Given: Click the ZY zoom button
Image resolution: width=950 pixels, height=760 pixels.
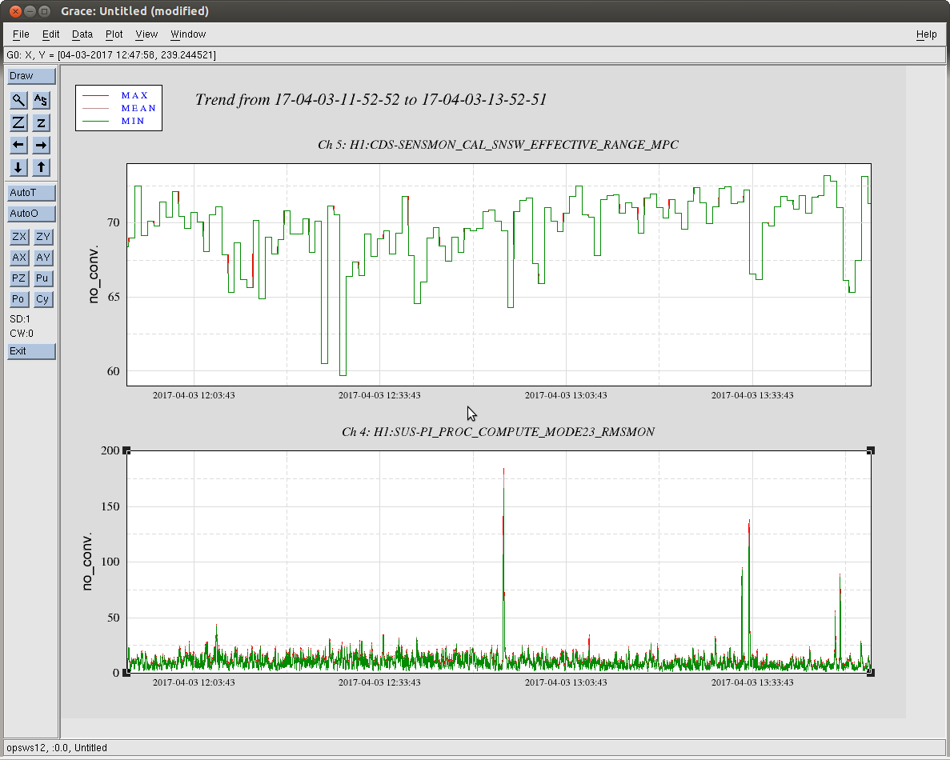Looking at the screenshot, I should click(x=42, y=237).
